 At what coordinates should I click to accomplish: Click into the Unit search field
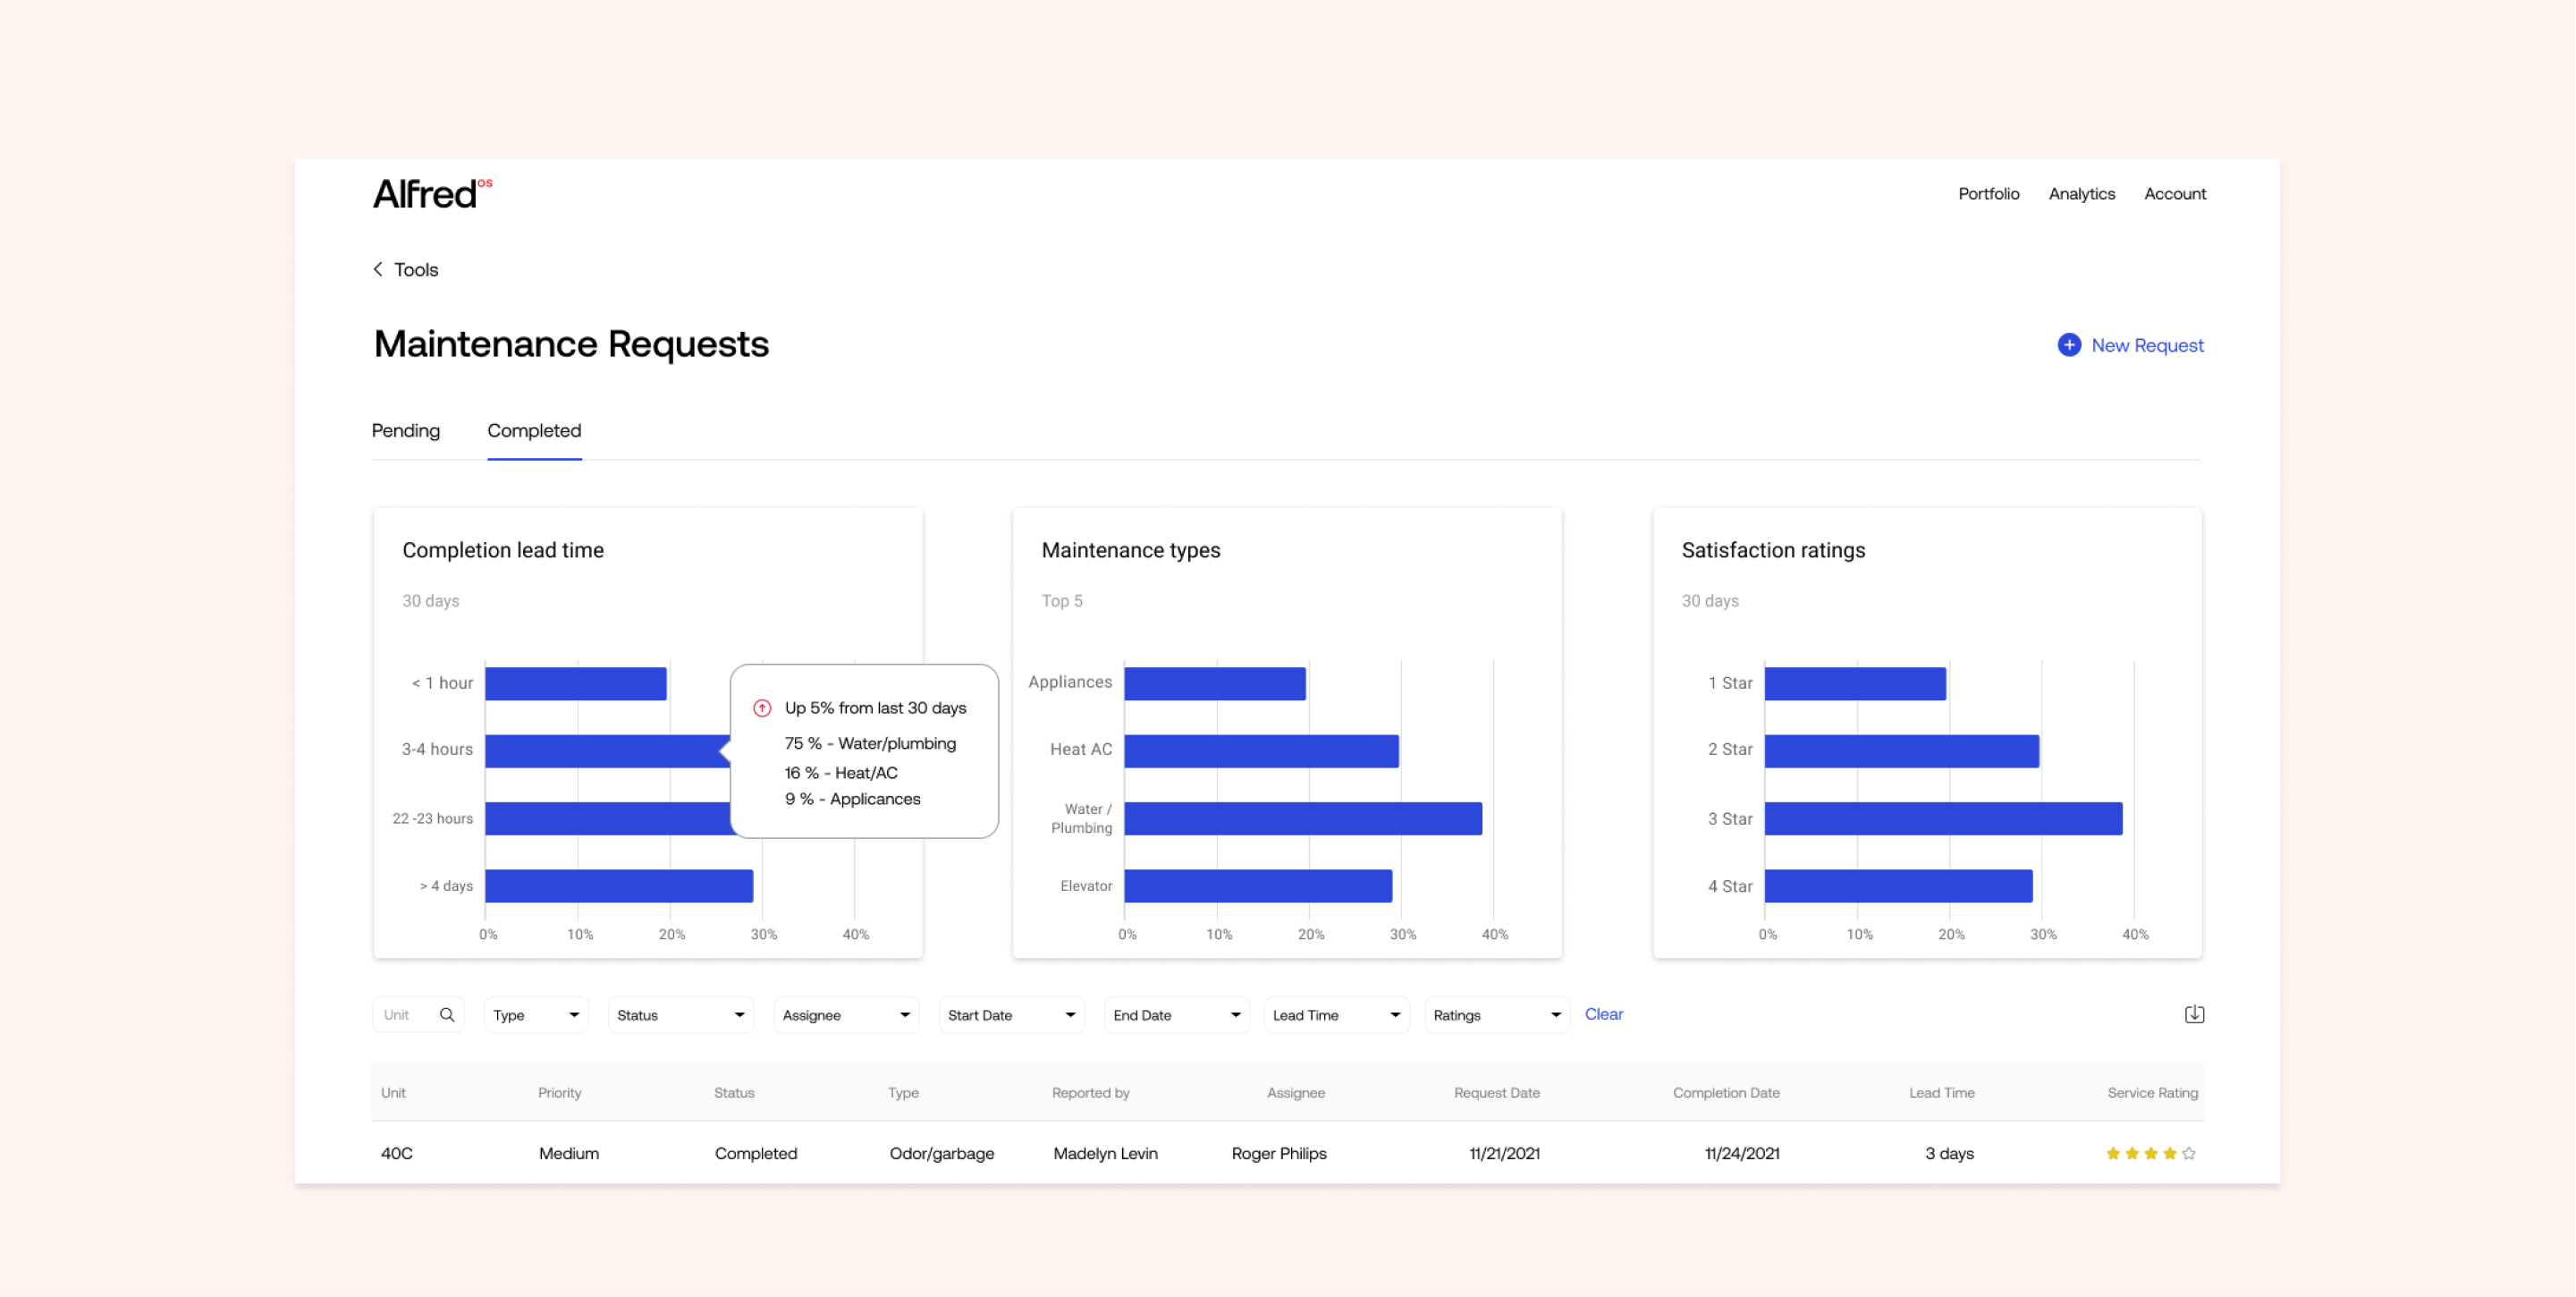pos(405,1014)
